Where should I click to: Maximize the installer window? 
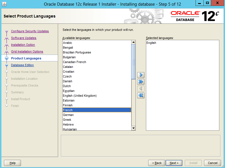pos(207,3)
